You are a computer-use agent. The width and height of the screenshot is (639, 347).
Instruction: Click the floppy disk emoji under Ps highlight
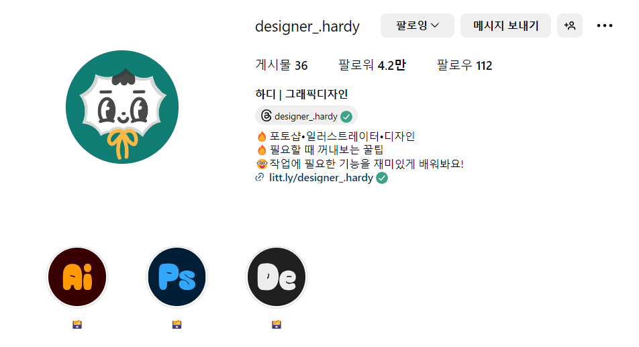(177, 325)
